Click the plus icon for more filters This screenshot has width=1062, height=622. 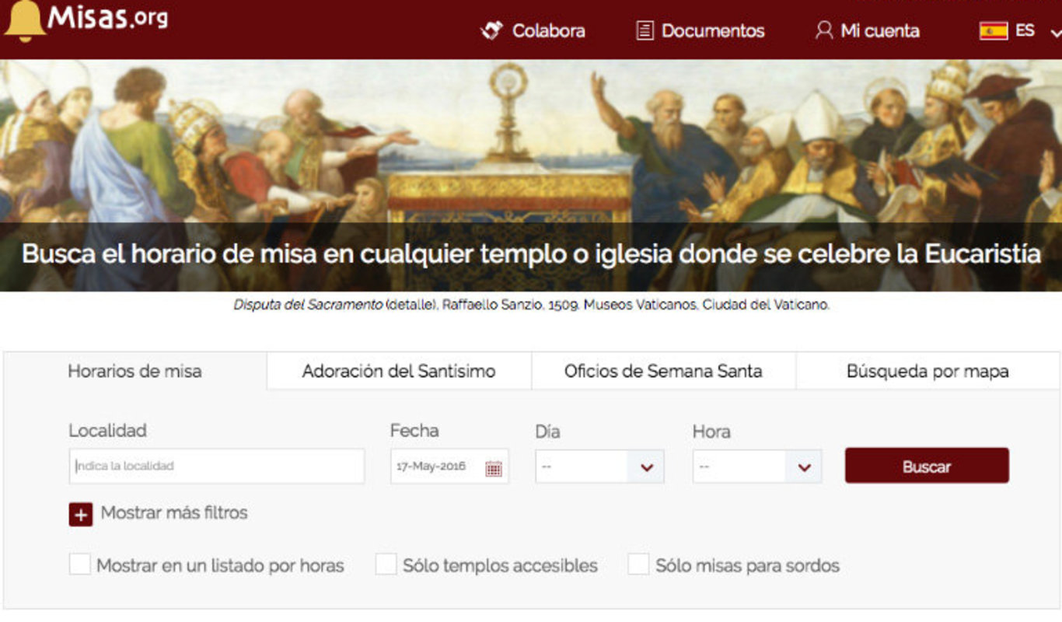click(x=81, y=514)
